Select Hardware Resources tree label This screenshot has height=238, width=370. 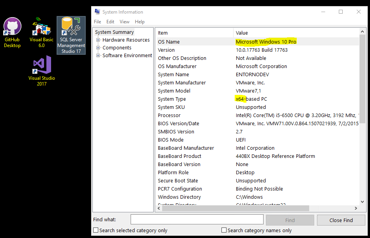point(126,40)
